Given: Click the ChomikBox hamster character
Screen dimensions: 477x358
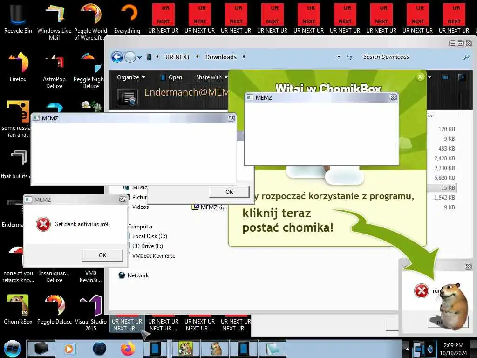Looking at the screenshot, I should click(x=453, y=306).
